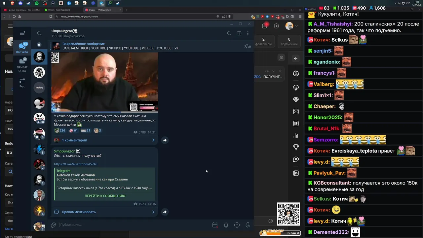Click 'ПЕРЕЙТИ К СООБЩЕНИЮ' button
The image size is (423, 238).
pos(105,196)
